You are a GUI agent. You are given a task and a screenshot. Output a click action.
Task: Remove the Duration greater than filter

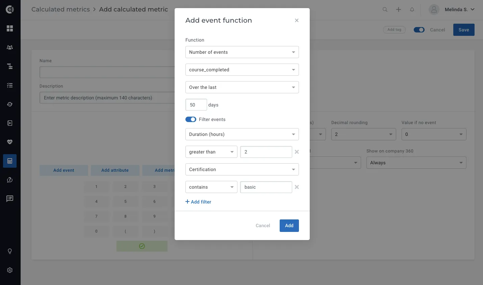297,152
